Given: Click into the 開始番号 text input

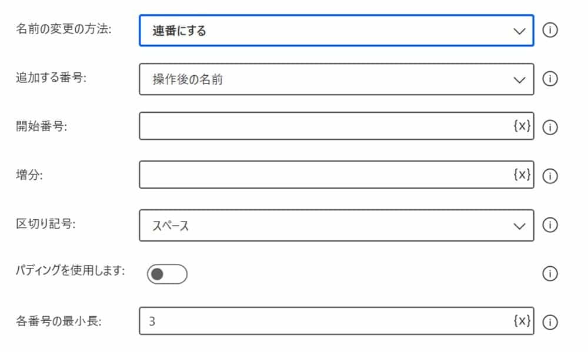Looking at the screenshot, I should pos(323,126).
